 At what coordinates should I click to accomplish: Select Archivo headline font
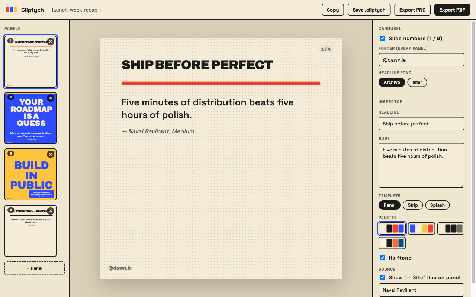pos(392,82)
